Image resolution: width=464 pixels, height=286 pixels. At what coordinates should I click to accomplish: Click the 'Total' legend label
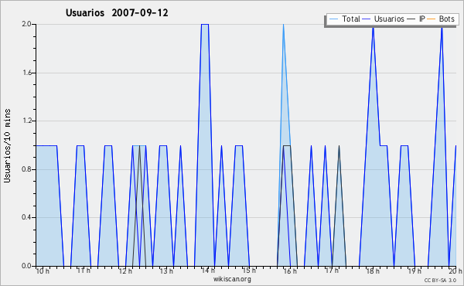[351, 19]
